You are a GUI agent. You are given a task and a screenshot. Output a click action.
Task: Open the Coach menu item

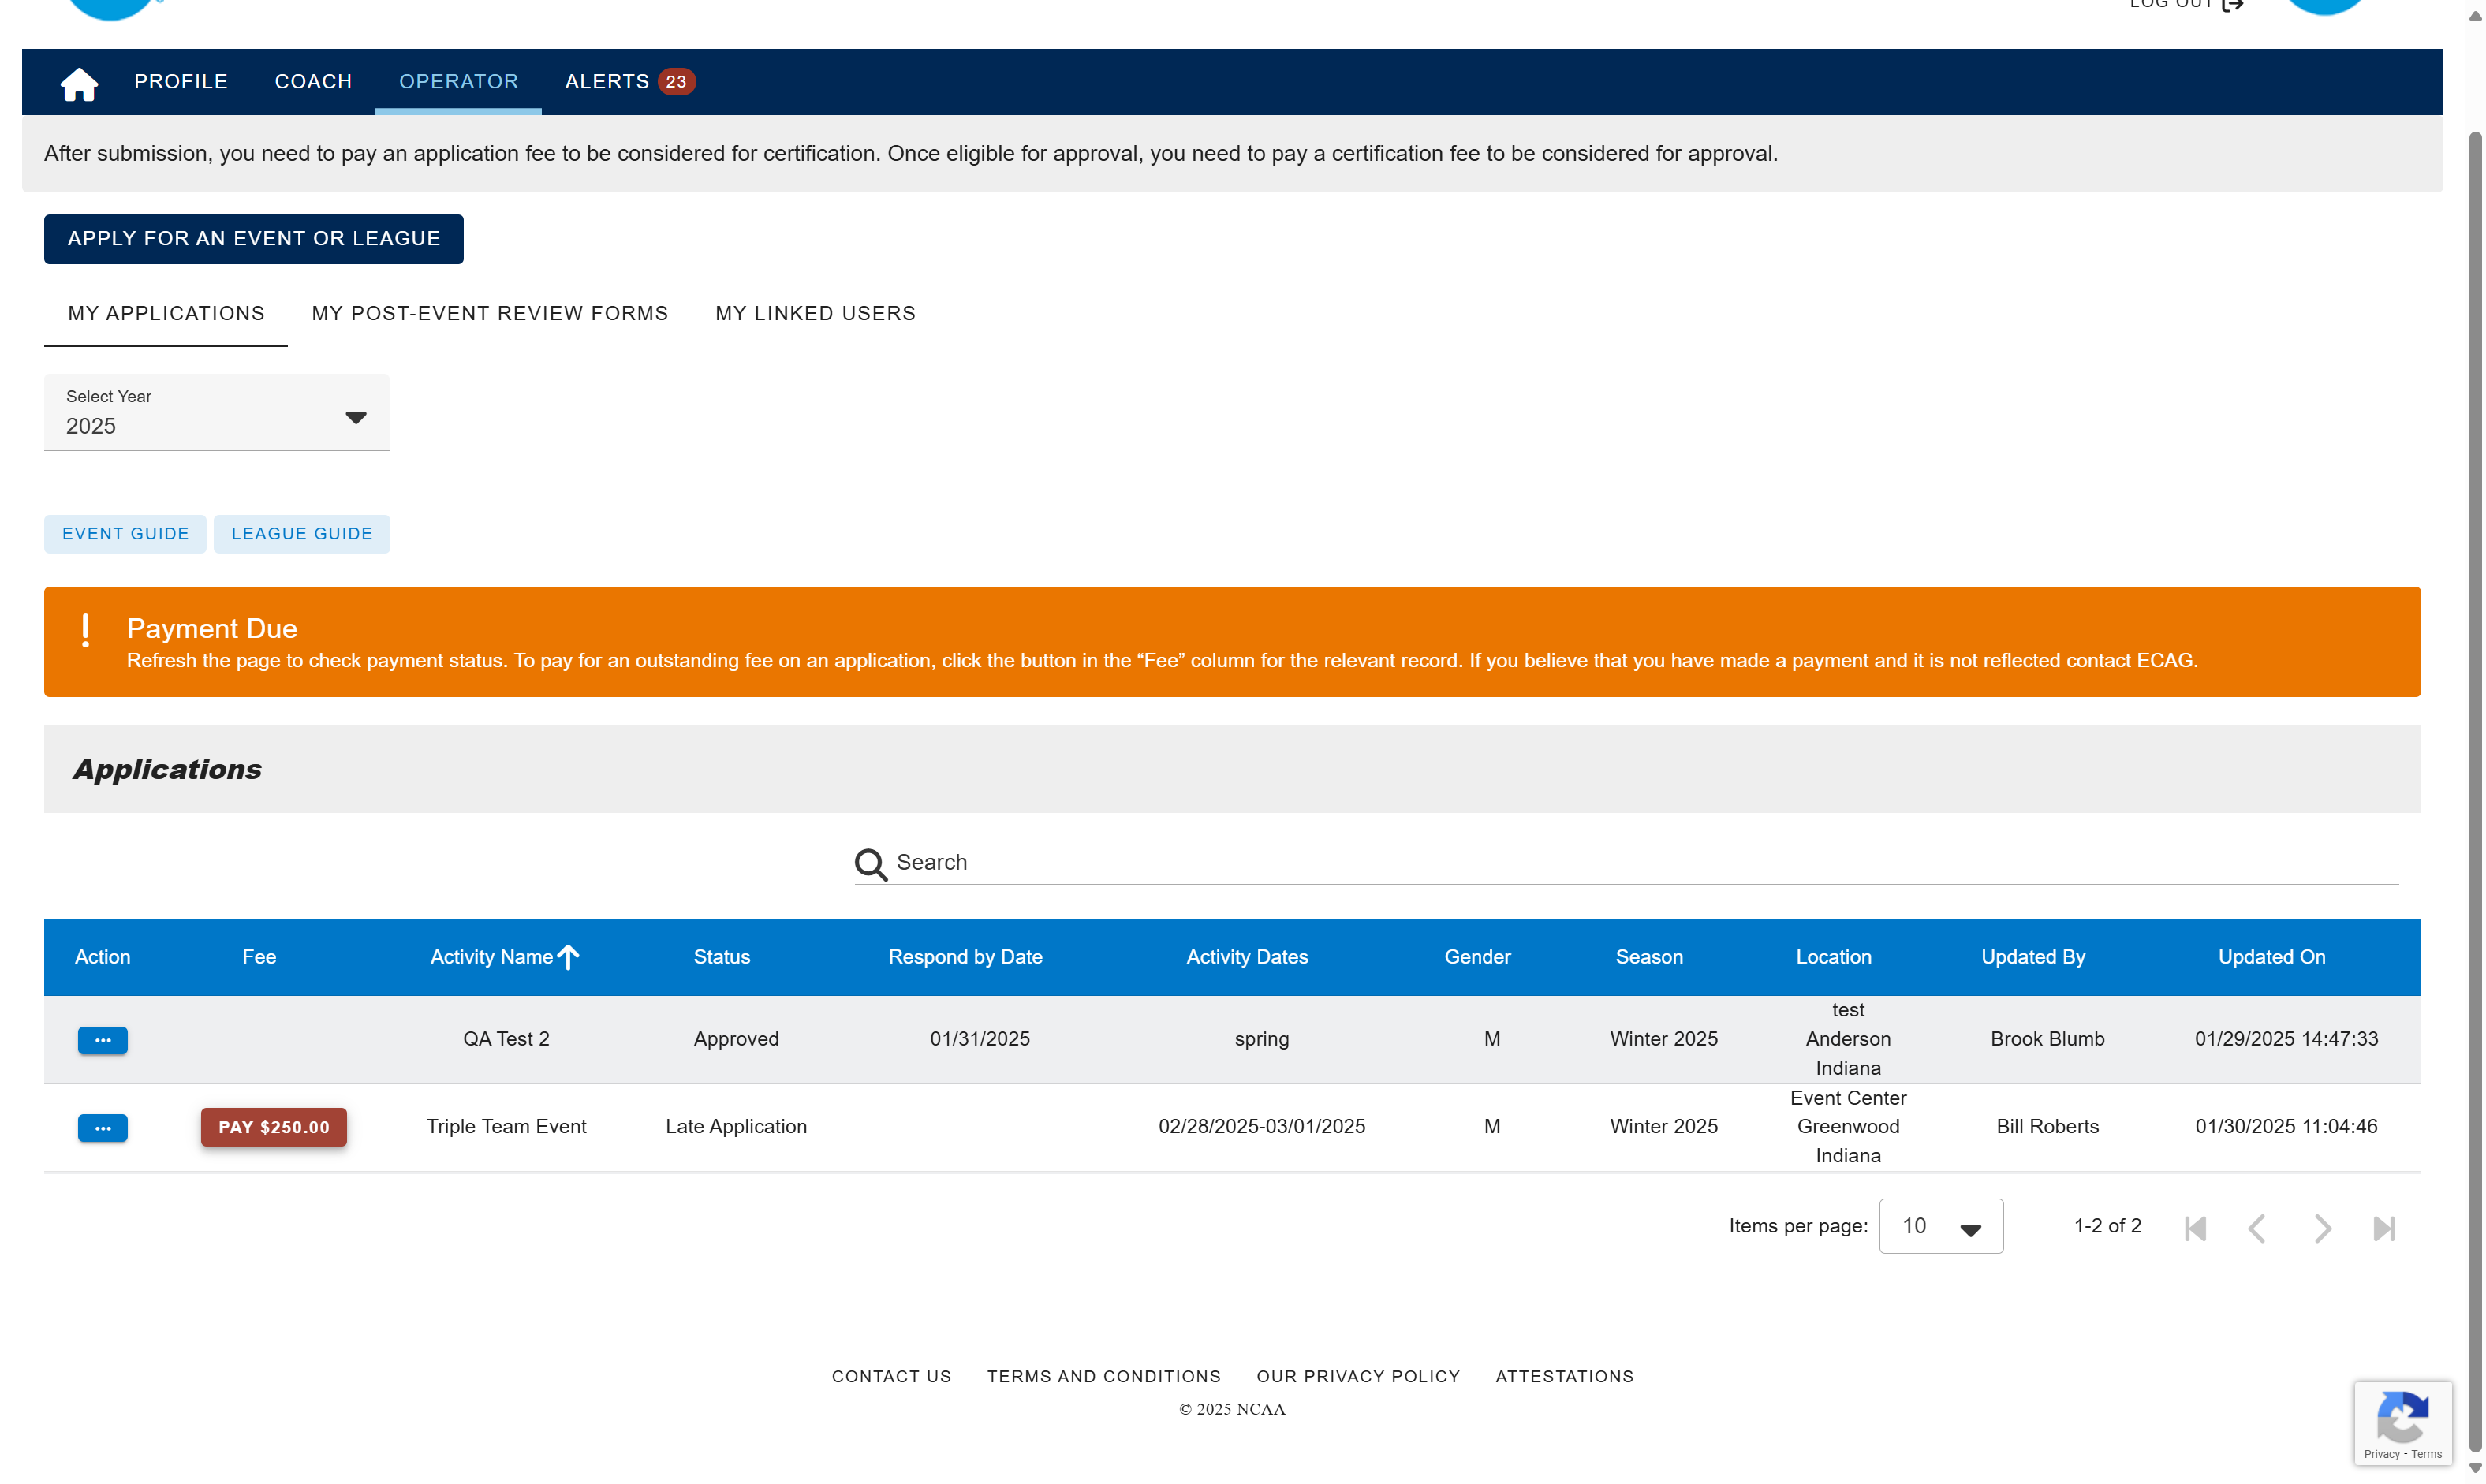pos(313,82)
